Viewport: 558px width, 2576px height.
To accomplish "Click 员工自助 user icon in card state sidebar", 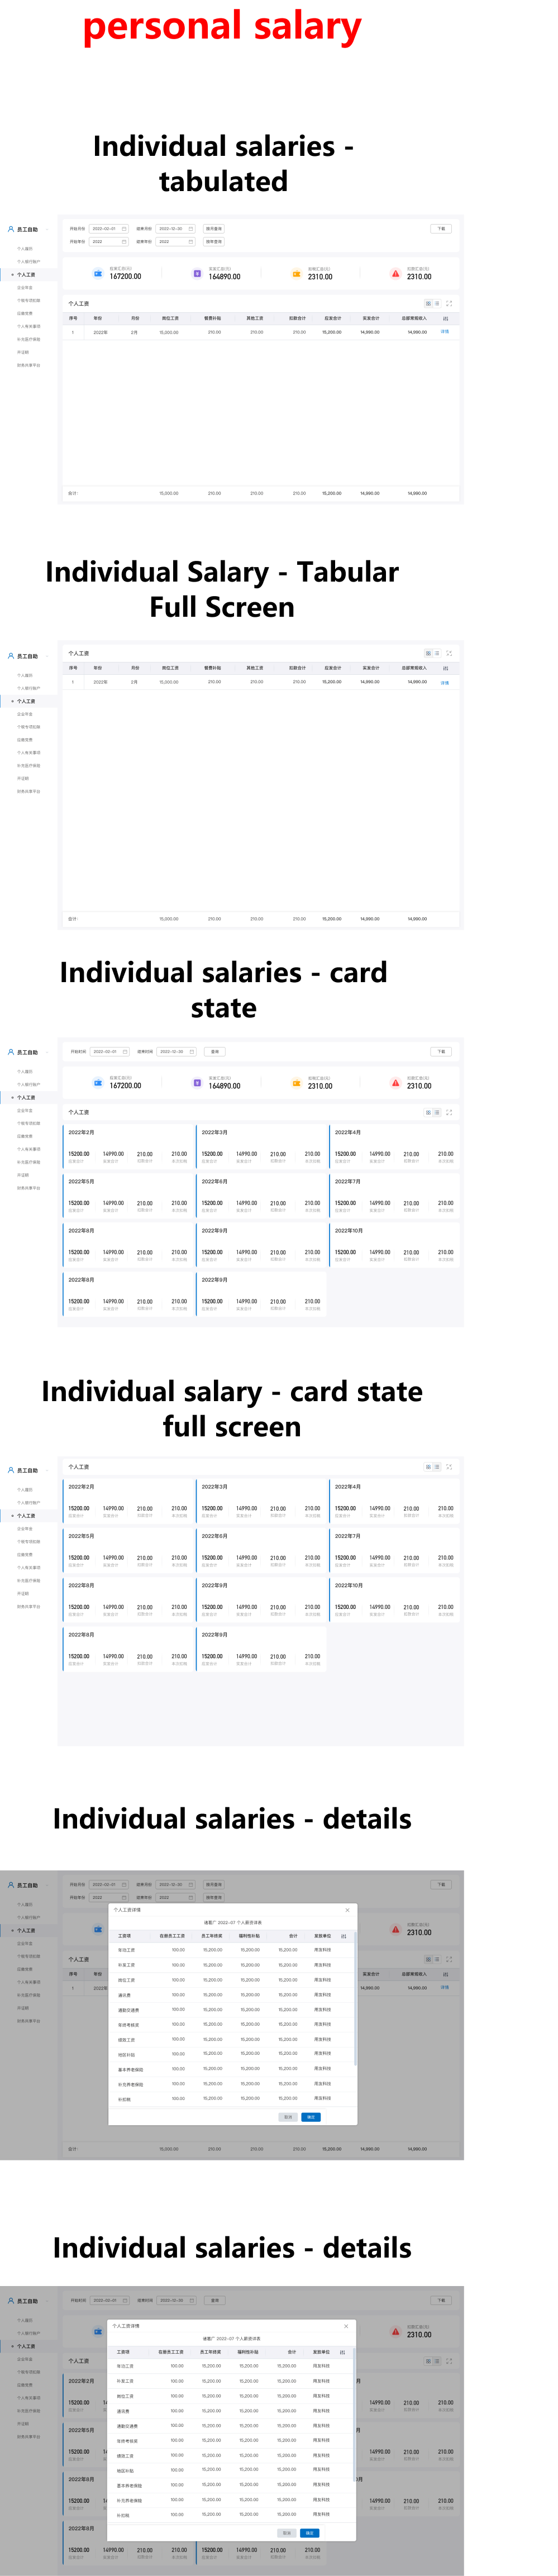I will tap(11, 1052).
